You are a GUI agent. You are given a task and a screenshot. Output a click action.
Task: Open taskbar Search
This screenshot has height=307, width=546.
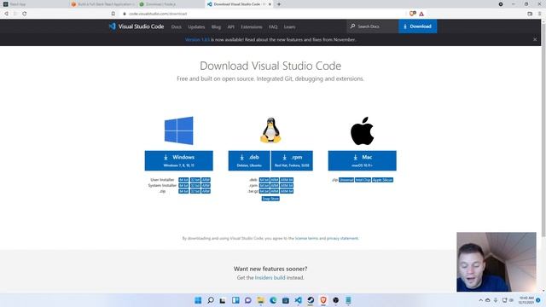pos(211,300)
